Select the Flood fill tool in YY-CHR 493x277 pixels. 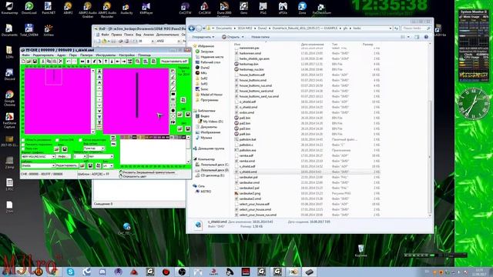click(173, 122)
